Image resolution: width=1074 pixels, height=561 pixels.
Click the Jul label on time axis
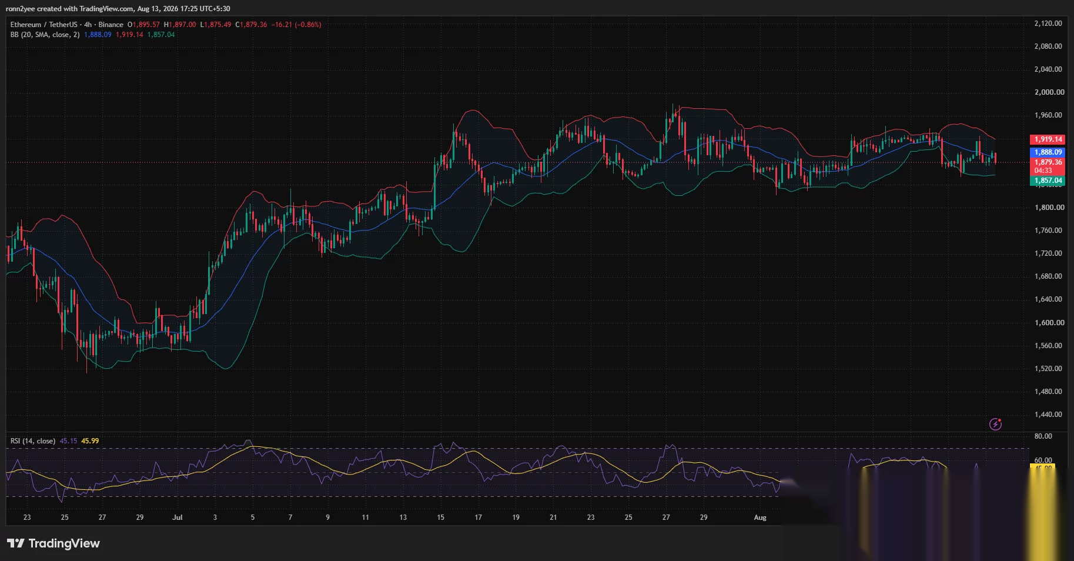pos(178,517)
